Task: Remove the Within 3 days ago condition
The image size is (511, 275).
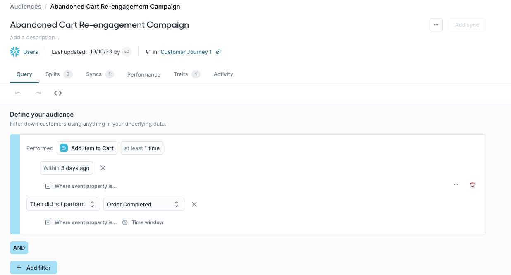Action: point(103,168)
